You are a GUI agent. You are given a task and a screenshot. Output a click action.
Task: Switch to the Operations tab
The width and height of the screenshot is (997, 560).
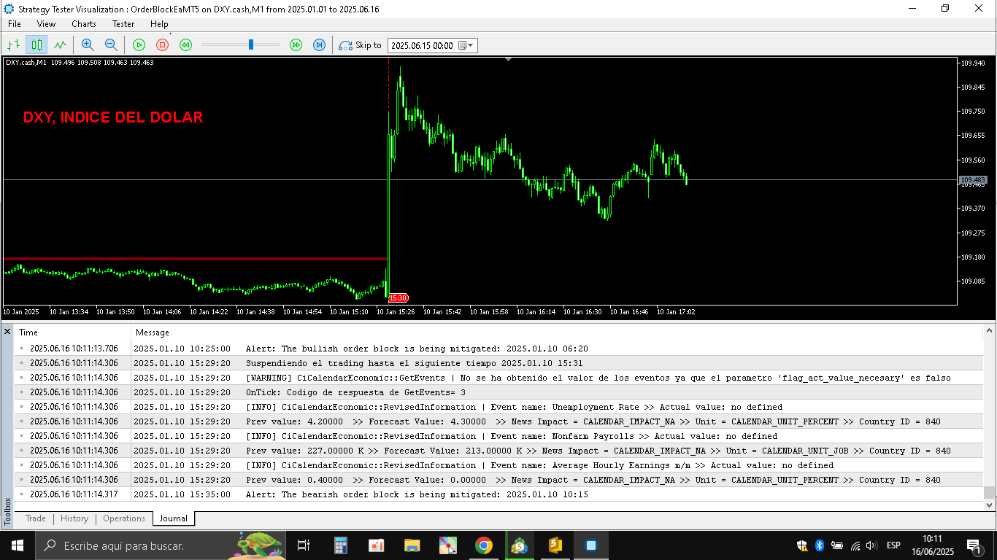(123, 518)
